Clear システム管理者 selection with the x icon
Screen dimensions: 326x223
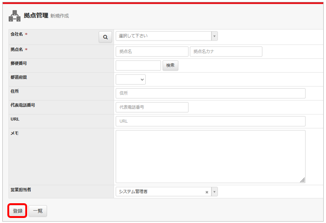(x=206, y=192)
